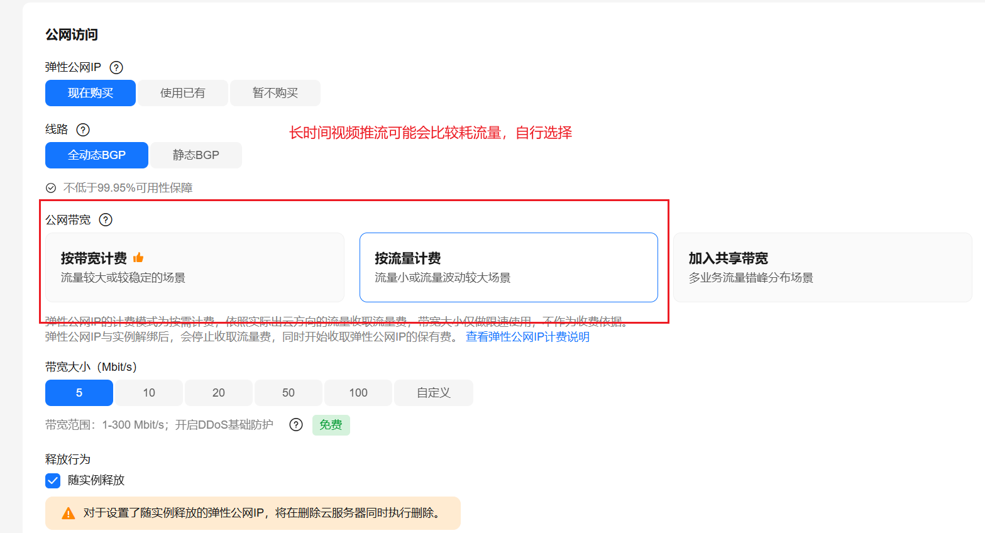Image resolution: width=985 pixels, height=533 pixels.
Task: Click help icon beside DDoS基础防护
Action: point(296,425)
